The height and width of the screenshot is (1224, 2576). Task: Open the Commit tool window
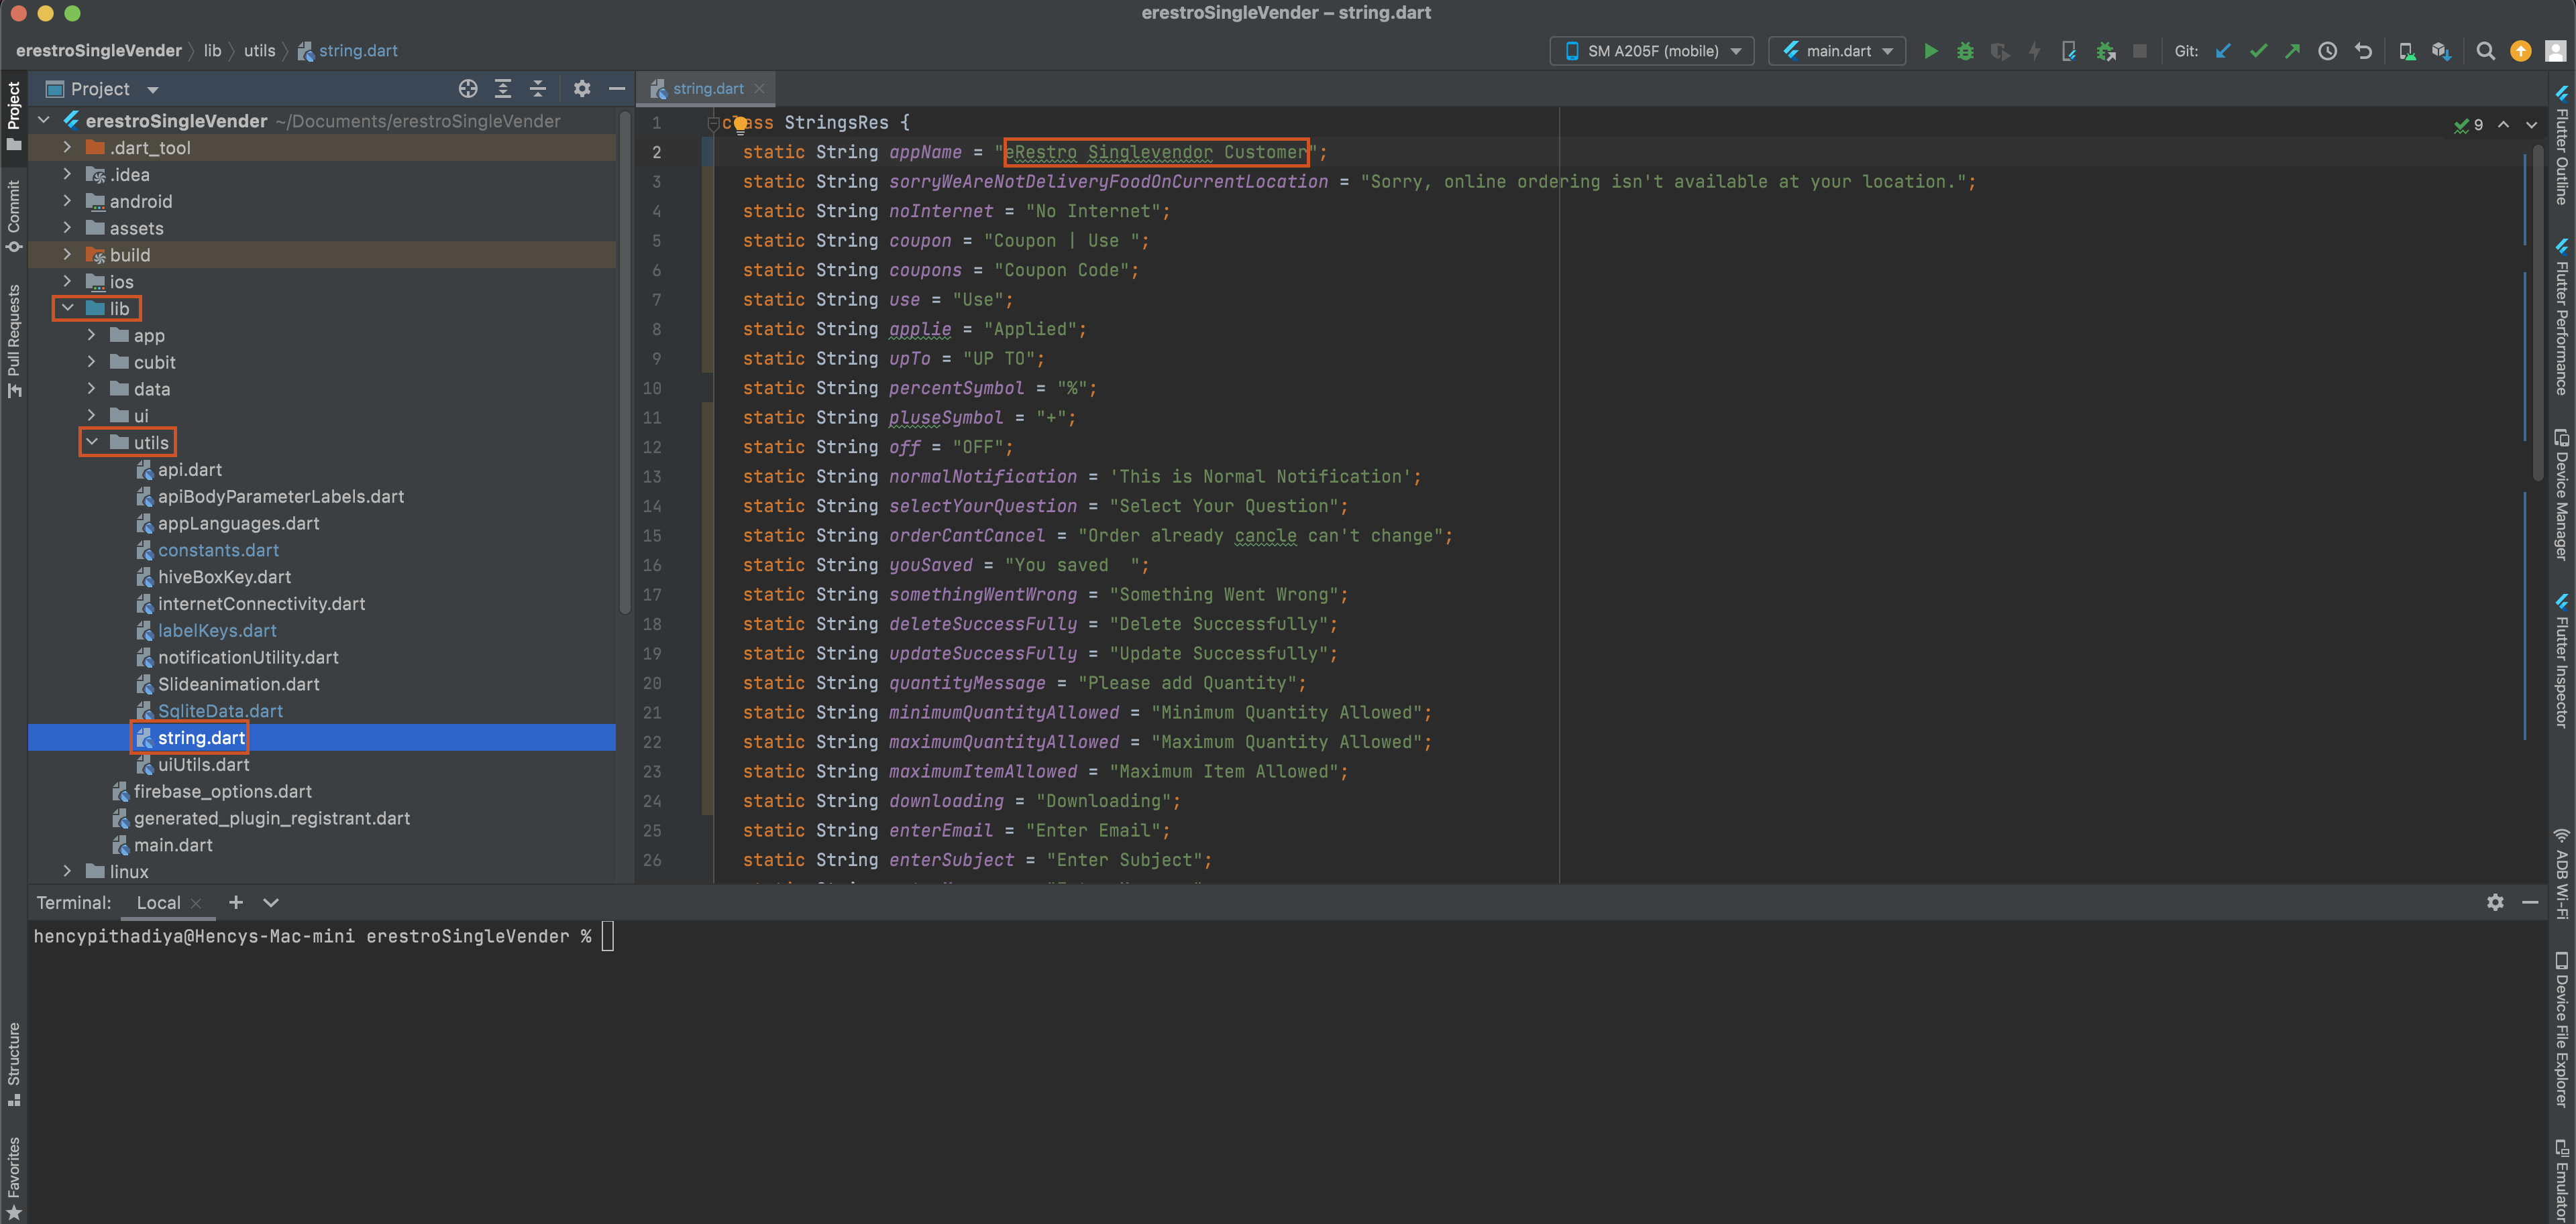tap(14, 216)
